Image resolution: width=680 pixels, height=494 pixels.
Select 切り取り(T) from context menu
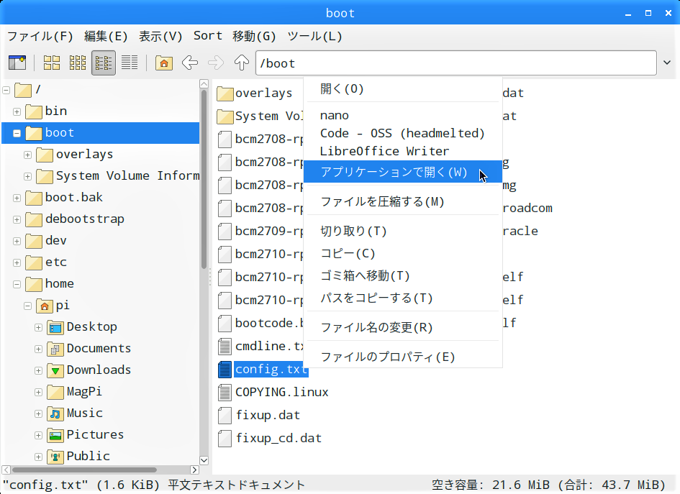[403, 231]
